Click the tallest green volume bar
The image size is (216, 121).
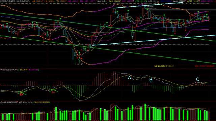click(x=145, y=112)
